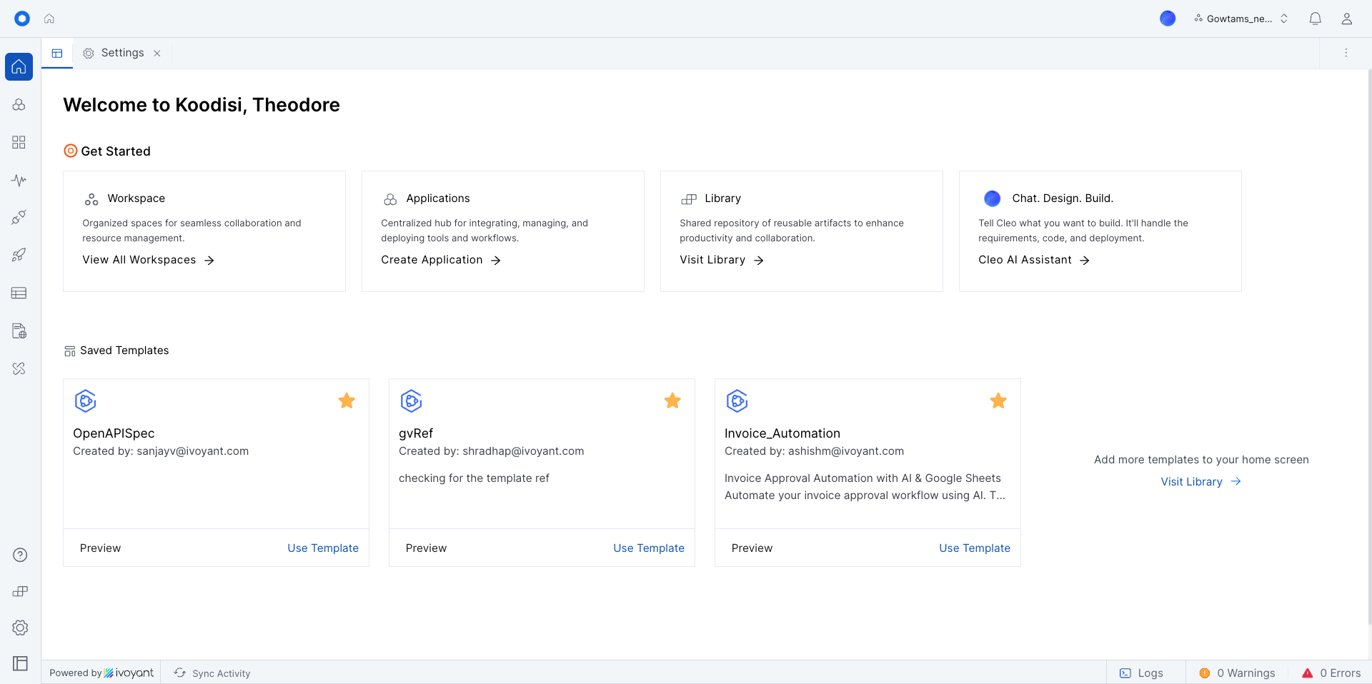
Task: Select the Home icon in the sidebar
Action: click(x=19, y=66)
